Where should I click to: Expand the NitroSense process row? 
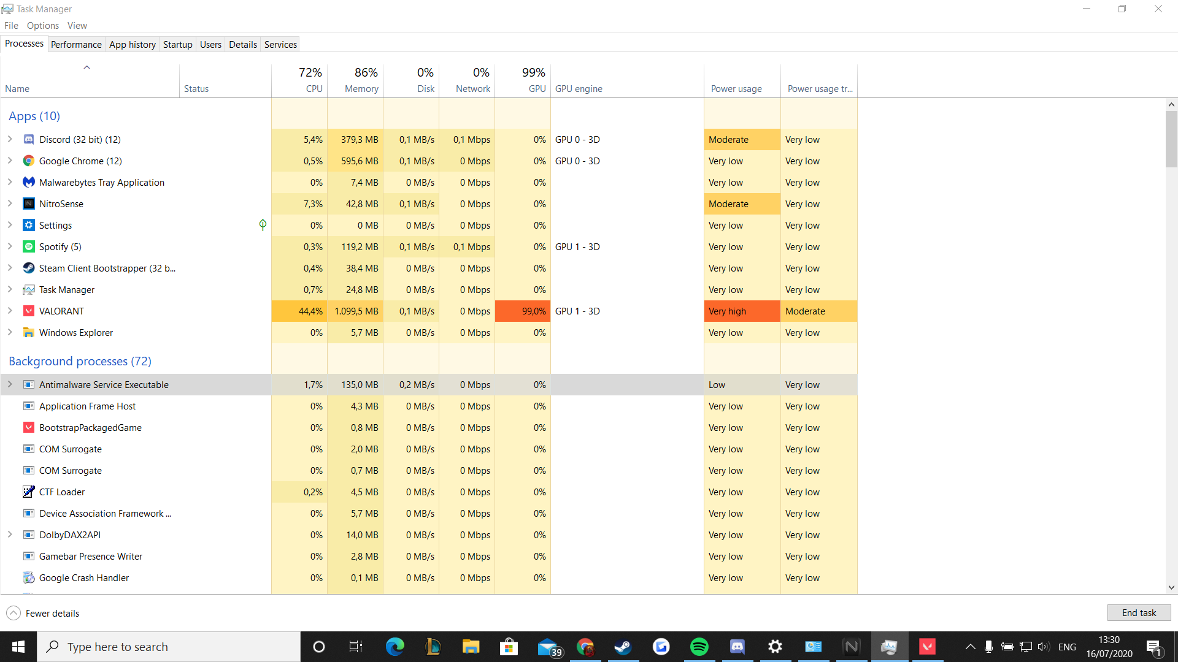pyautogui.click(x=10, y=204)
